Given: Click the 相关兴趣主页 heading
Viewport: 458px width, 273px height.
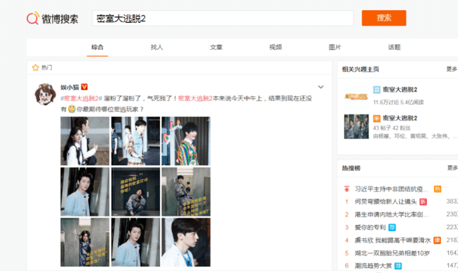Looking at the screenshot, I should click(360, 69).
